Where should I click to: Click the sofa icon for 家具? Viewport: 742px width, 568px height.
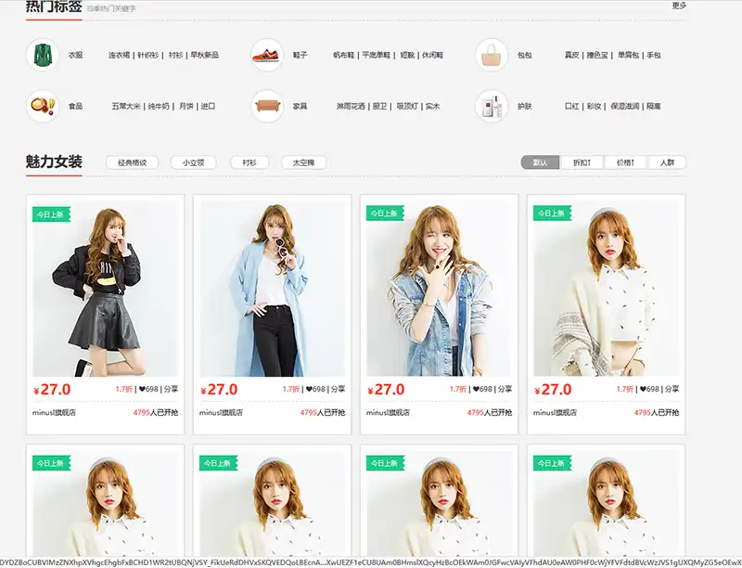(x=267, y=106)
